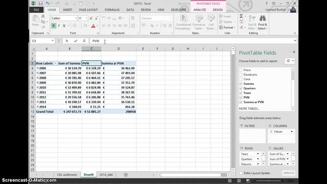This screenshot has width=327, height=184.
Task: Switch to Cits uzdevums sheet
Action: point(67,175)
